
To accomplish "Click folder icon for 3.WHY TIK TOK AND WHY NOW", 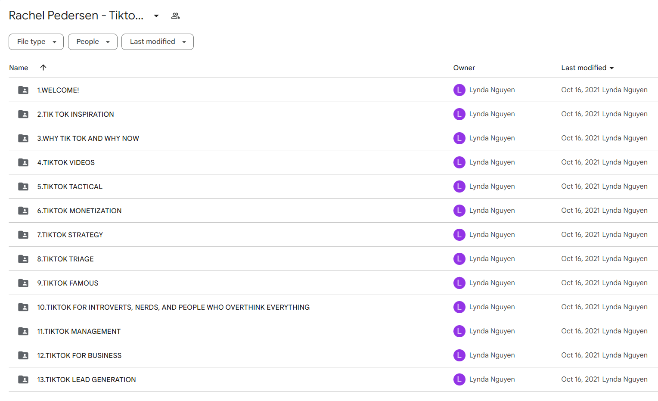I will pos(23,138).
